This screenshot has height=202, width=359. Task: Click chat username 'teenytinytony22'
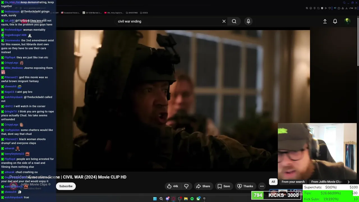14,154
